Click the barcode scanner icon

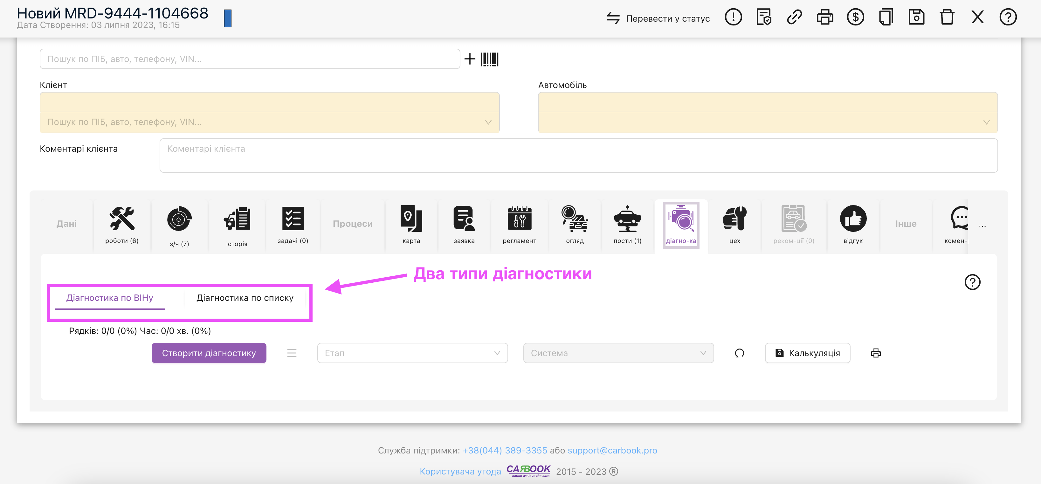click(489, 59)
